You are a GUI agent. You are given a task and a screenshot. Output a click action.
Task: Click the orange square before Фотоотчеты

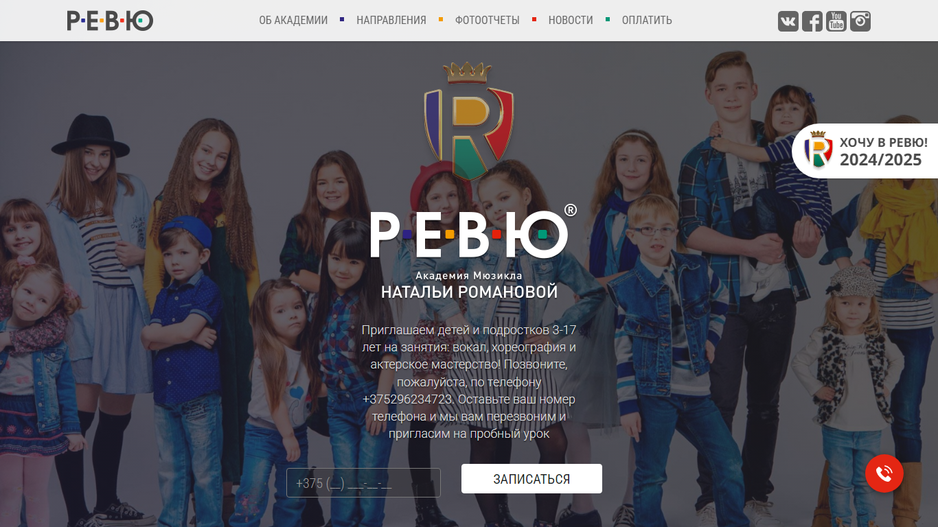(441, 19)
